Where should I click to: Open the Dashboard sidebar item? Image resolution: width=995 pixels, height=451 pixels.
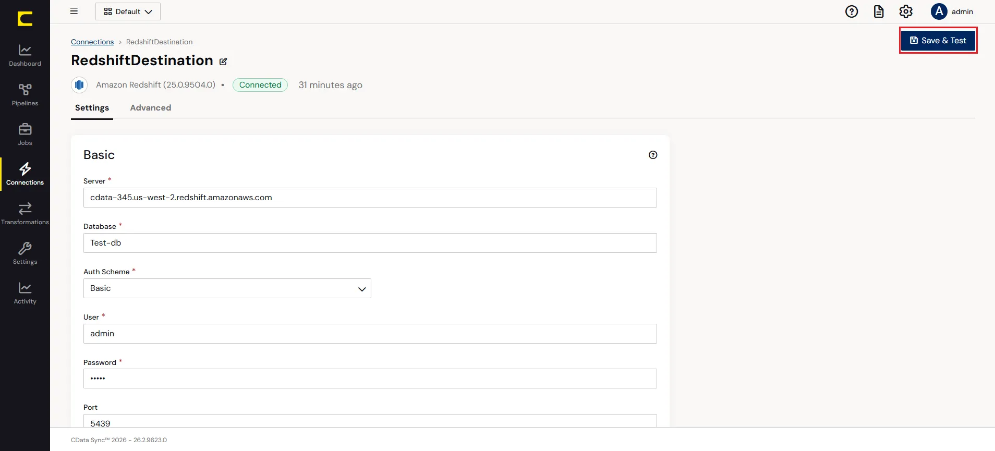(25, 55)
